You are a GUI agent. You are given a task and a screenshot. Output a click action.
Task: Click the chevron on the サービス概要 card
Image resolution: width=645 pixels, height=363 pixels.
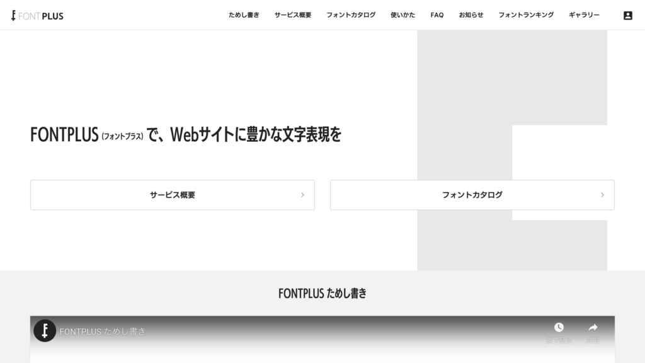(303, 195)
